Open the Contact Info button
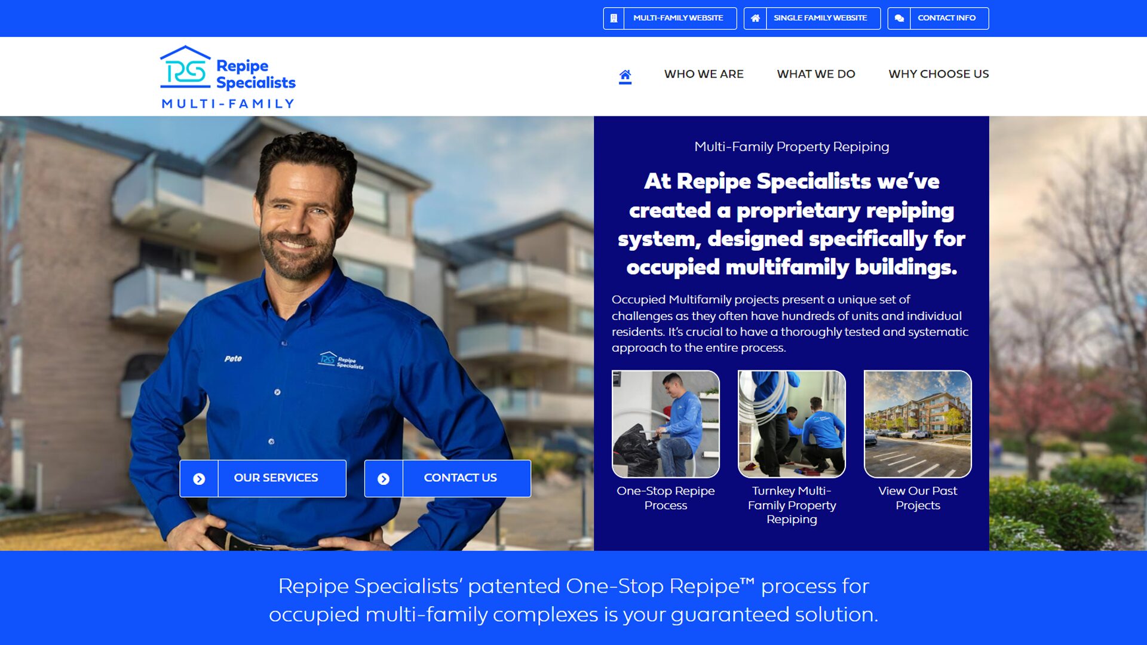Image resolution: width=1147 pixels, height=645 pixels. click(938, 19)
